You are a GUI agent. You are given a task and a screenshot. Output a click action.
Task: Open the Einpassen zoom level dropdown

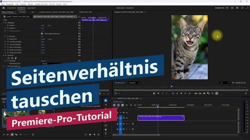tap(134, 83)
